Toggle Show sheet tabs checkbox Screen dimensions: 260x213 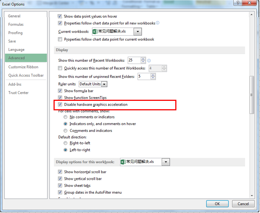point(60,185)
